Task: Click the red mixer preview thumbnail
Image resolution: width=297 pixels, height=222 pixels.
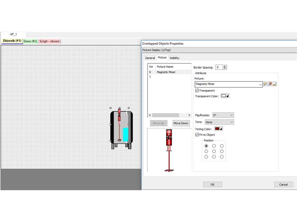Action: [x=169, y=150]
